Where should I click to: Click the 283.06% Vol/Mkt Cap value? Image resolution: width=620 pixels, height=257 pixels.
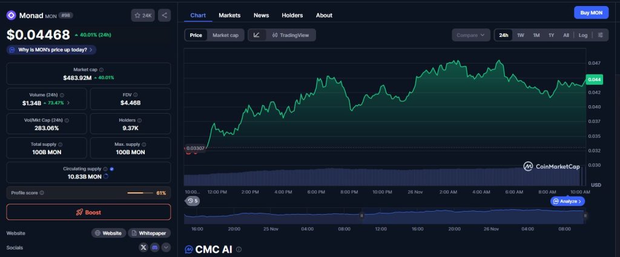(x=47, y=128)
